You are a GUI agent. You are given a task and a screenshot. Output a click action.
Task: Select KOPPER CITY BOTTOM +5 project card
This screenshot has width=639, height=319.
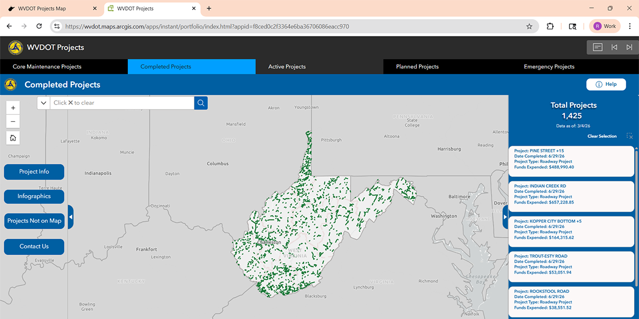click(571, 232)
